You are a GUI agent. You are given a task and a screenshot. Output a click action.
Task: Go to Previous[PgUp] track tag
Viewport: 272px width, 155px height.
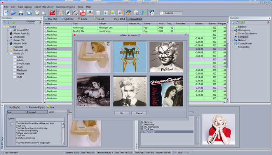[35, 107]
